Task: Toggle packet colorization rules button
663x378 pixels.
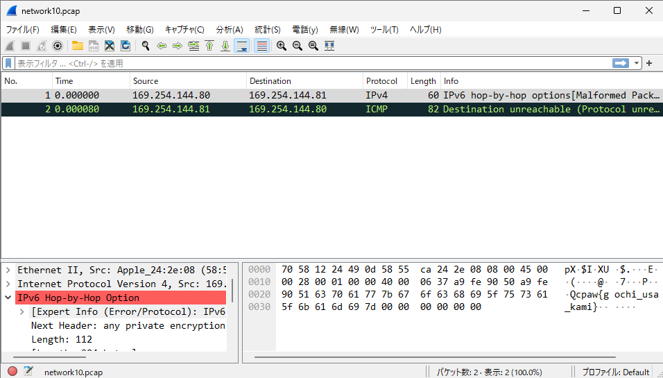Action: coord(261,46)
